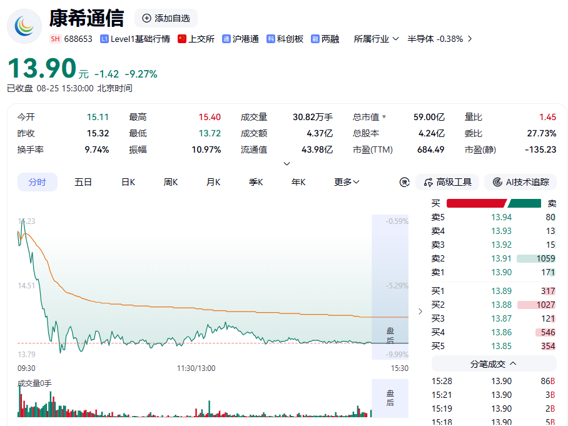This screenshot has width=568, height=426.
Task: Click the 量比 1.45 value
Action: [547, 117]
